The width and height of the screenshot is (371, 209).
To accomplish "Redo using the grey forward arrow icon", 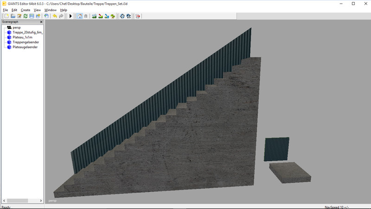I will point(61,16).
